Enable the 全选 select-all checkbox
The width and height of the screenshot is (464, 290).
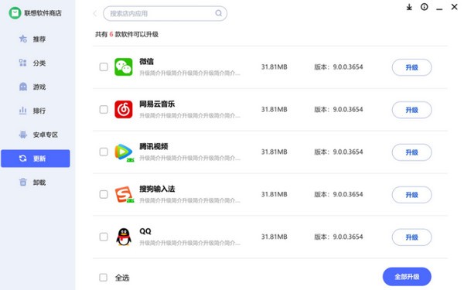[104, 278]
